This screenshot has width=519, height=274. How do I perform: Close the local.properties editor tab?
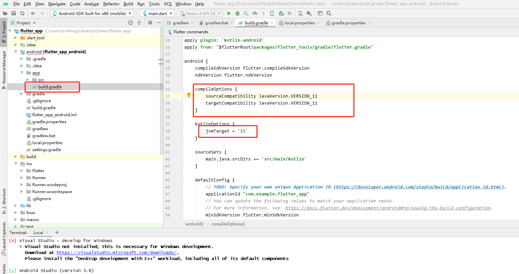pyautogui.click(x=319, y=23)
